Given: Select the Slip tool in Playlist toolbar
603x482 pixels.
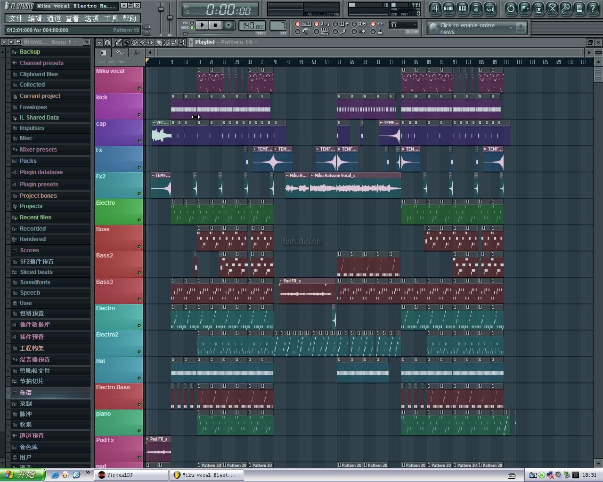Looking at the screenshot, I should 150,42.
